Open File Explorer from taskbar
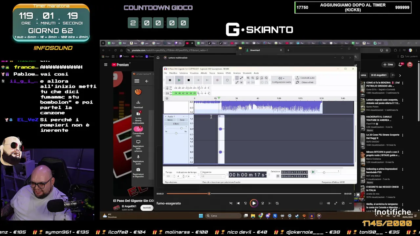This screenshot has height=236, width=420. [253, 216]
